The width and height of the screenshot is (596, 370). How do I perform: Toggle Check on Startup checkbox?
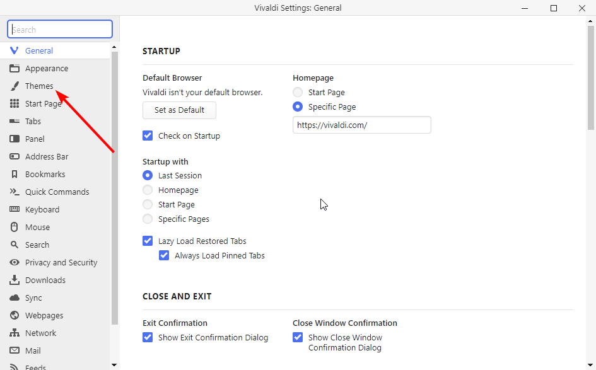tap(148, 136)
